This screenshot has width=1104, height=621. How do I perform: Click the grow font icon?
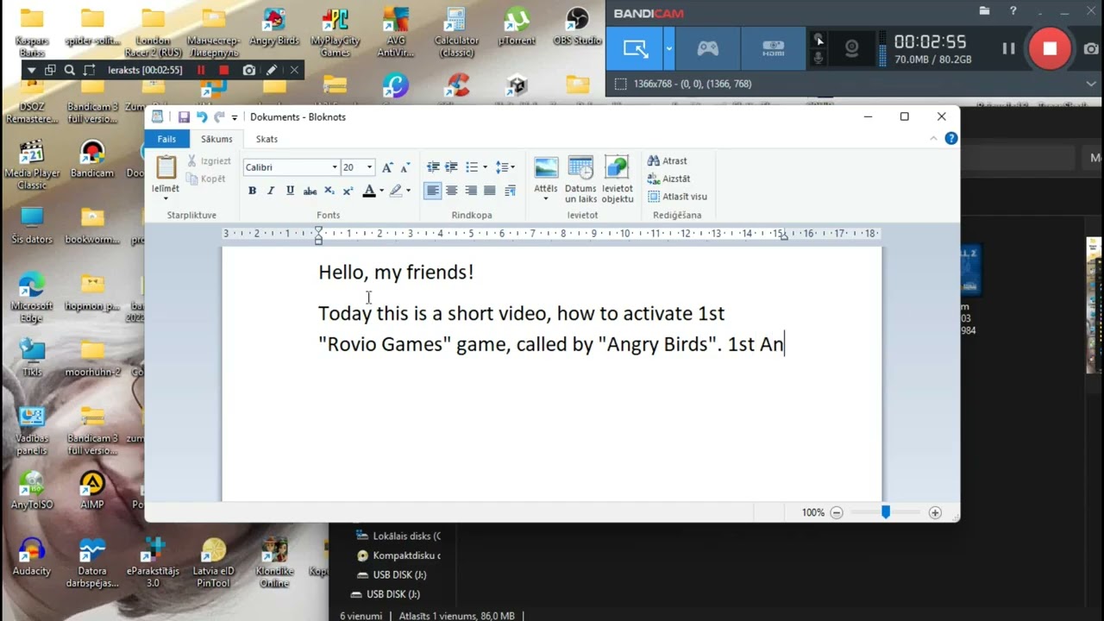pos(387,167)
